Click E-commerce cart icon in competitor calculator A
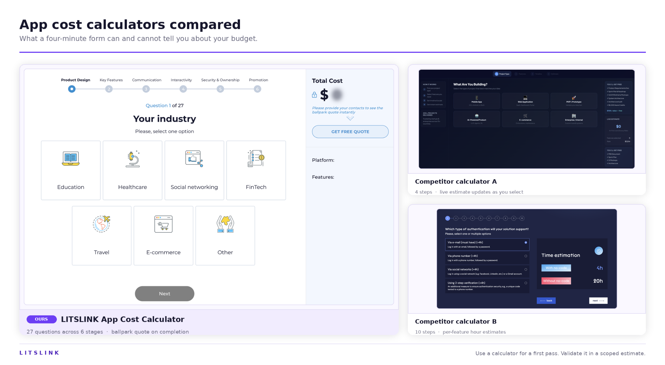This screenshot has width=665, height=365. [x=525, y=116]
